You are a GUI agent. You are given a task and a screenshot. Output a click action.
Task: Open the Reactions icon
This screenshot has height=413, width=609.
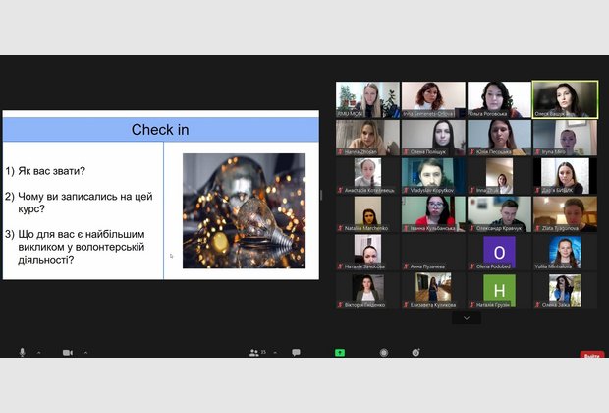[x=416, y=352]
